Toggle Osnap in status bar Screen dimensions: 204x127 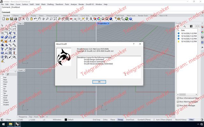pos(120,120)
